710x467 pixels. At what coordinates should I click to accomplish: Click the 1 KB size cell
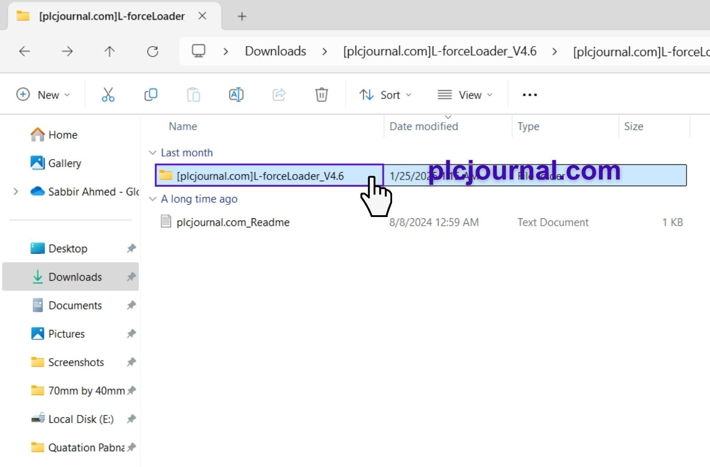click(672, 222)
